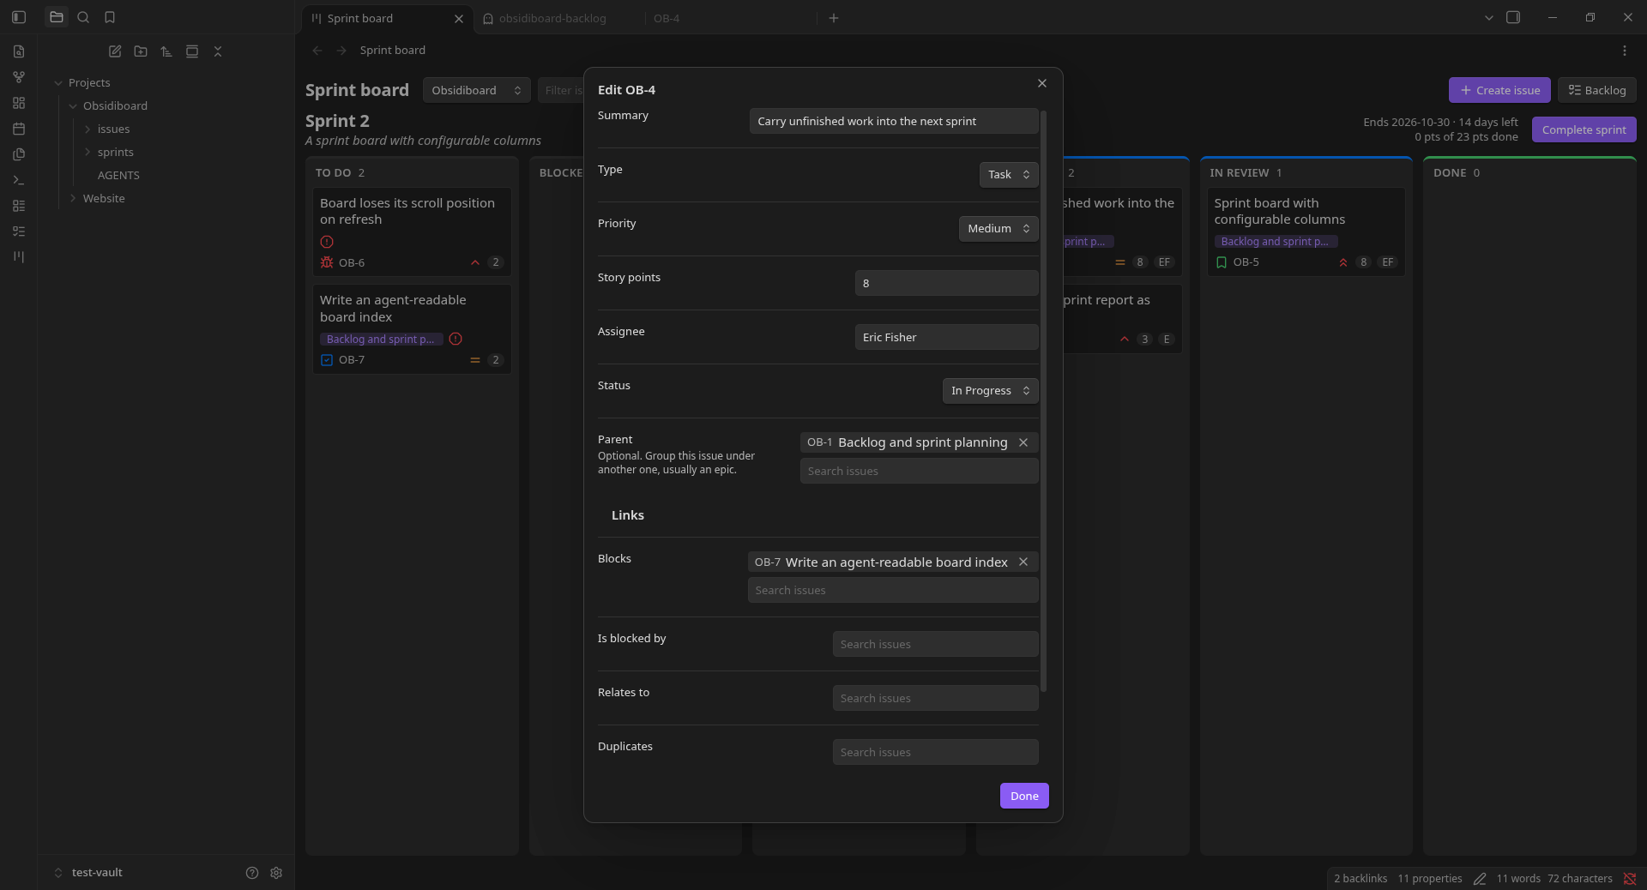Open quick switcher from the ribbon

pos(19,51)
